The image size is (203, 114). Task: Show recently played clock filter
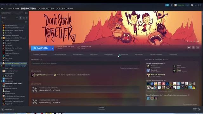(24, 18)
